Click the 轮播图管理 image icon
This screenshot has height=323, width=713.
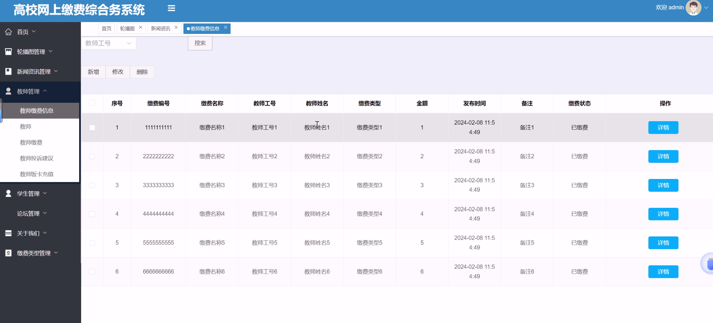point(8,52)
